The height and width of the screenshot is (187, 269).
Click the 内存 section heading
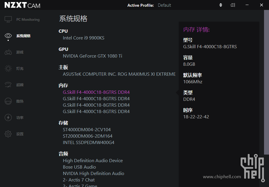point(63,85)
